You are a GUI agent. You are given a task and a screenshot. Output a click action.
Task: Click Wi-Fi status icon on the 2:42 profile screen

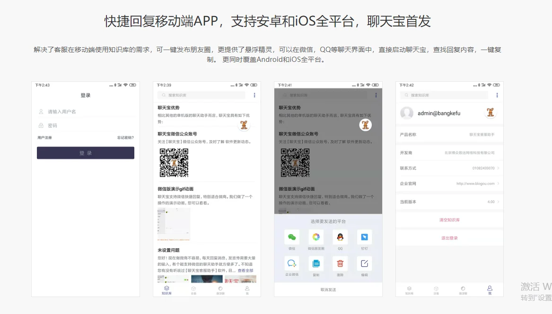tap(490, 85)
